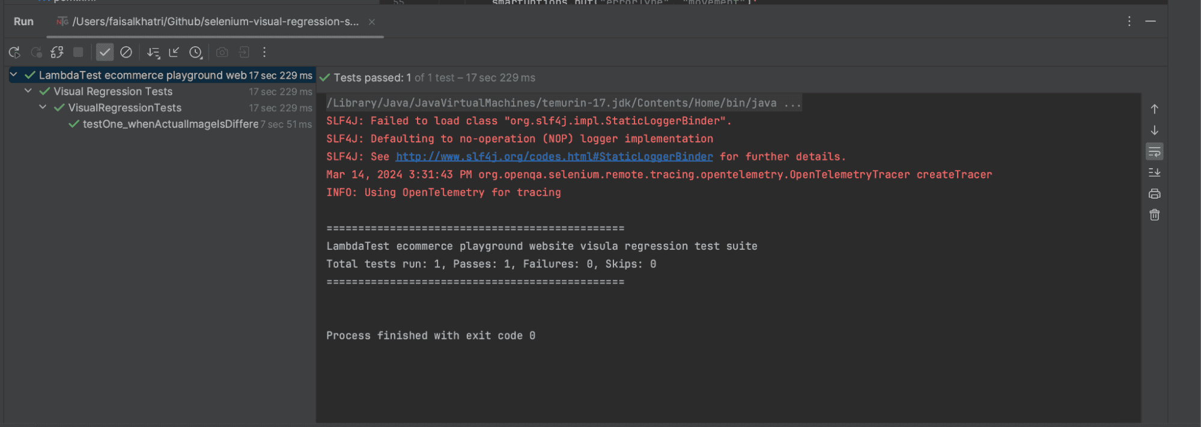Click the Print console output icon
The width and height of the screenshot is (1201, 427).
[x=1154, y=193]
